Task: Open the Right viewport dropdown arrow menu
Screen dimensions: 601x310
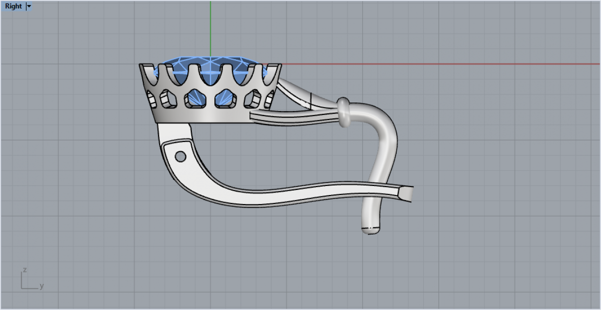Action: pos(29,6)
